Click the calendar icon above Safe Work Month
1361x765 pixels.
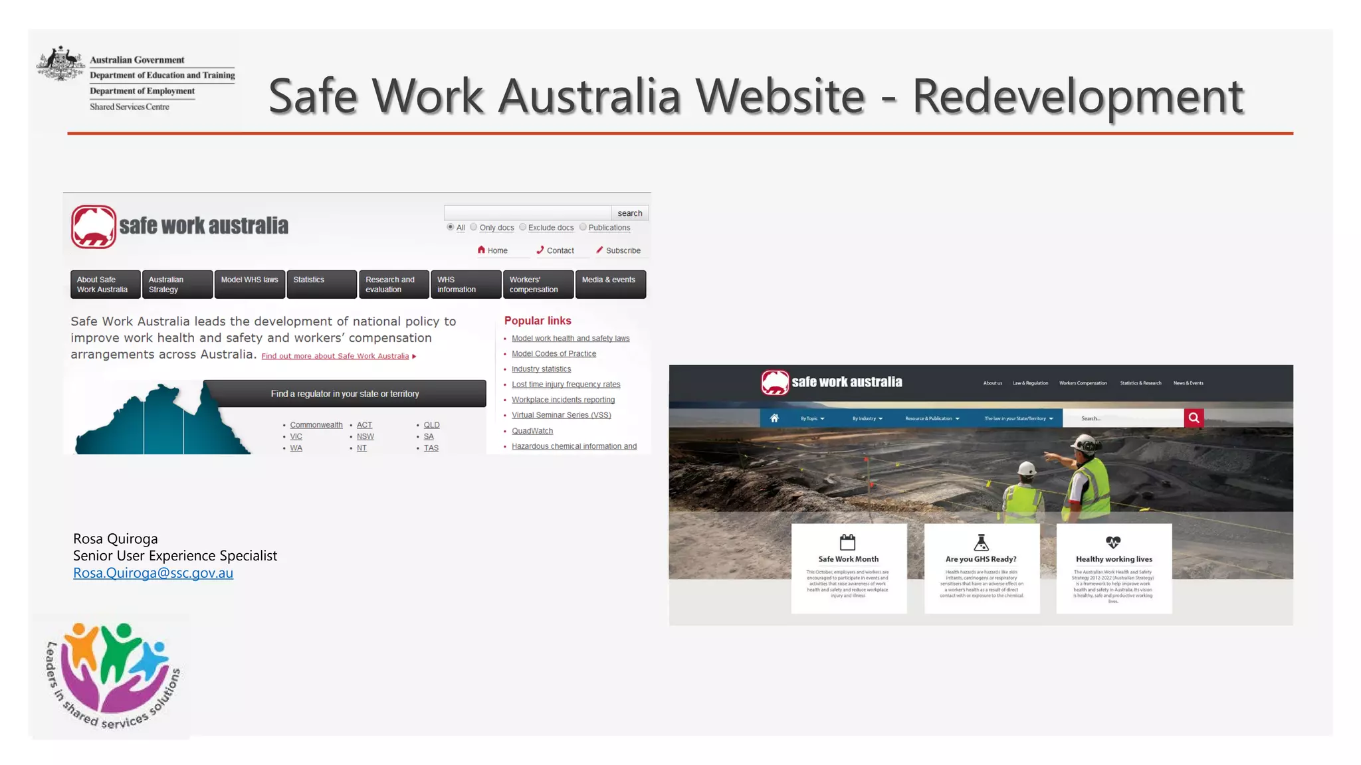pos(847,542)
